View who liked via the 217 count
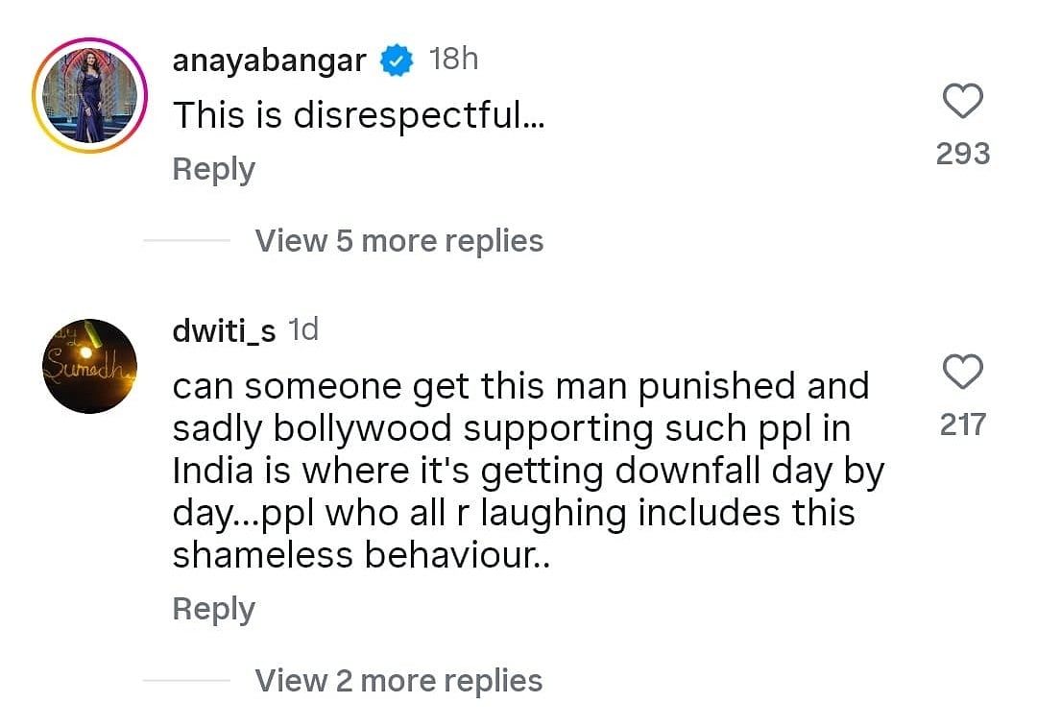1037x727 pixels. [963, 424]
